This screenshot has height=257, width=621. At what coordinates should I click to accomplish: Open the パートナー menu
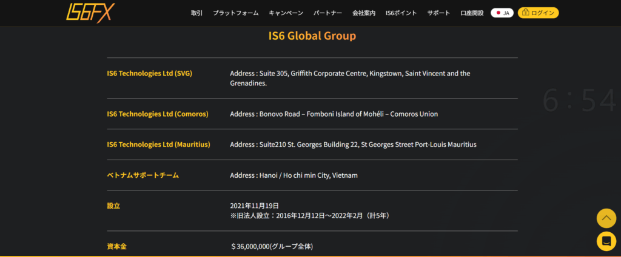point(328,13)
